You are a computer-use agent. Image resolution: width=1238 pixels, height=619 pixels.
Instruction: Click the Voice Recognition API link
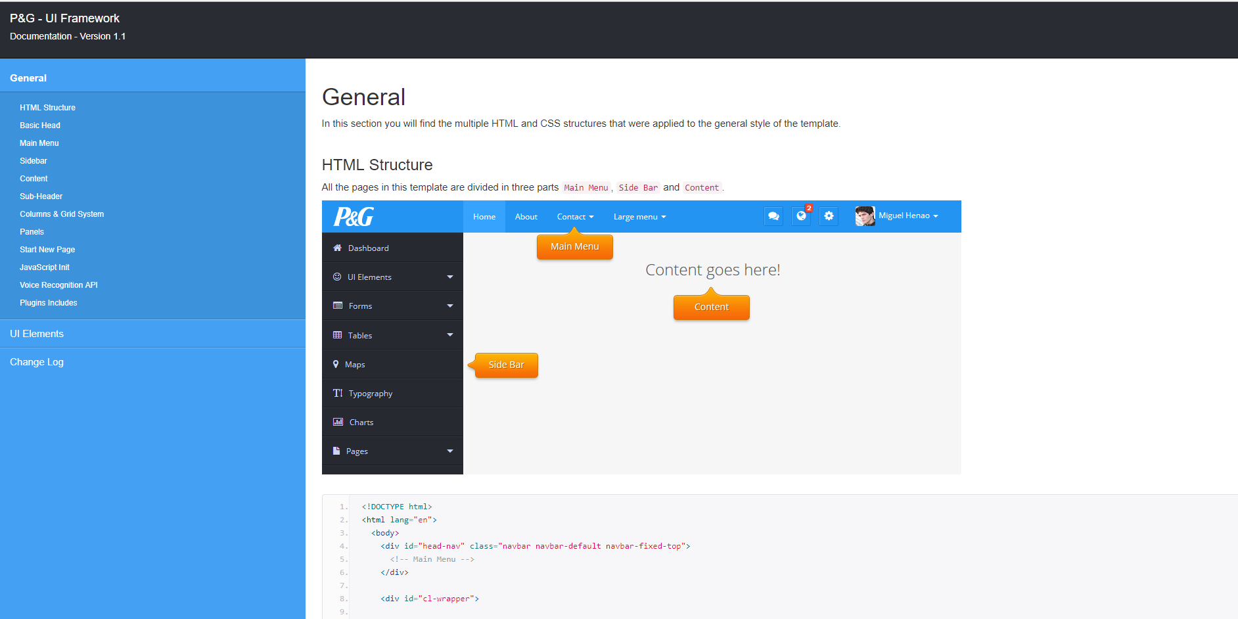pos(58,285)
